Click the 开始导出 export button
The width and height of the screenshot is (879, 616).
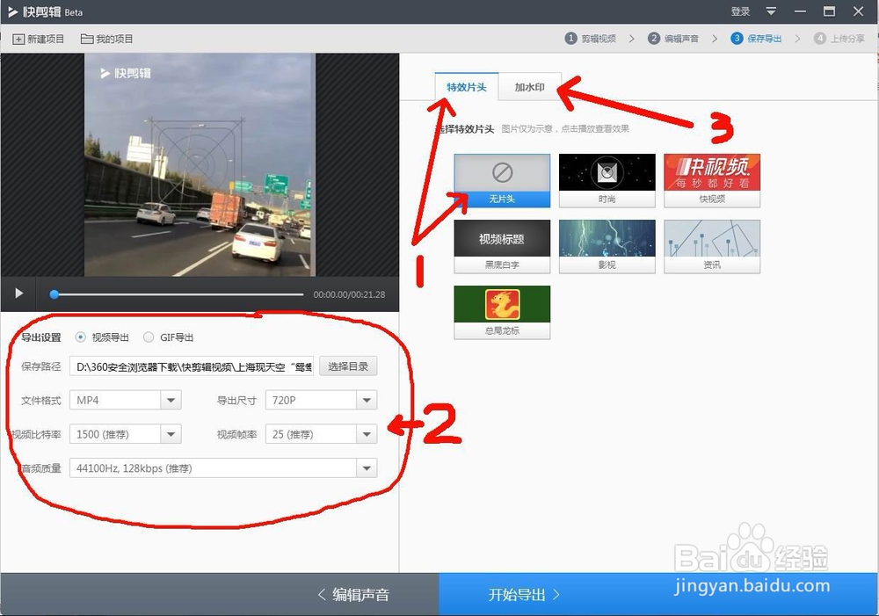tap(520, 594)
